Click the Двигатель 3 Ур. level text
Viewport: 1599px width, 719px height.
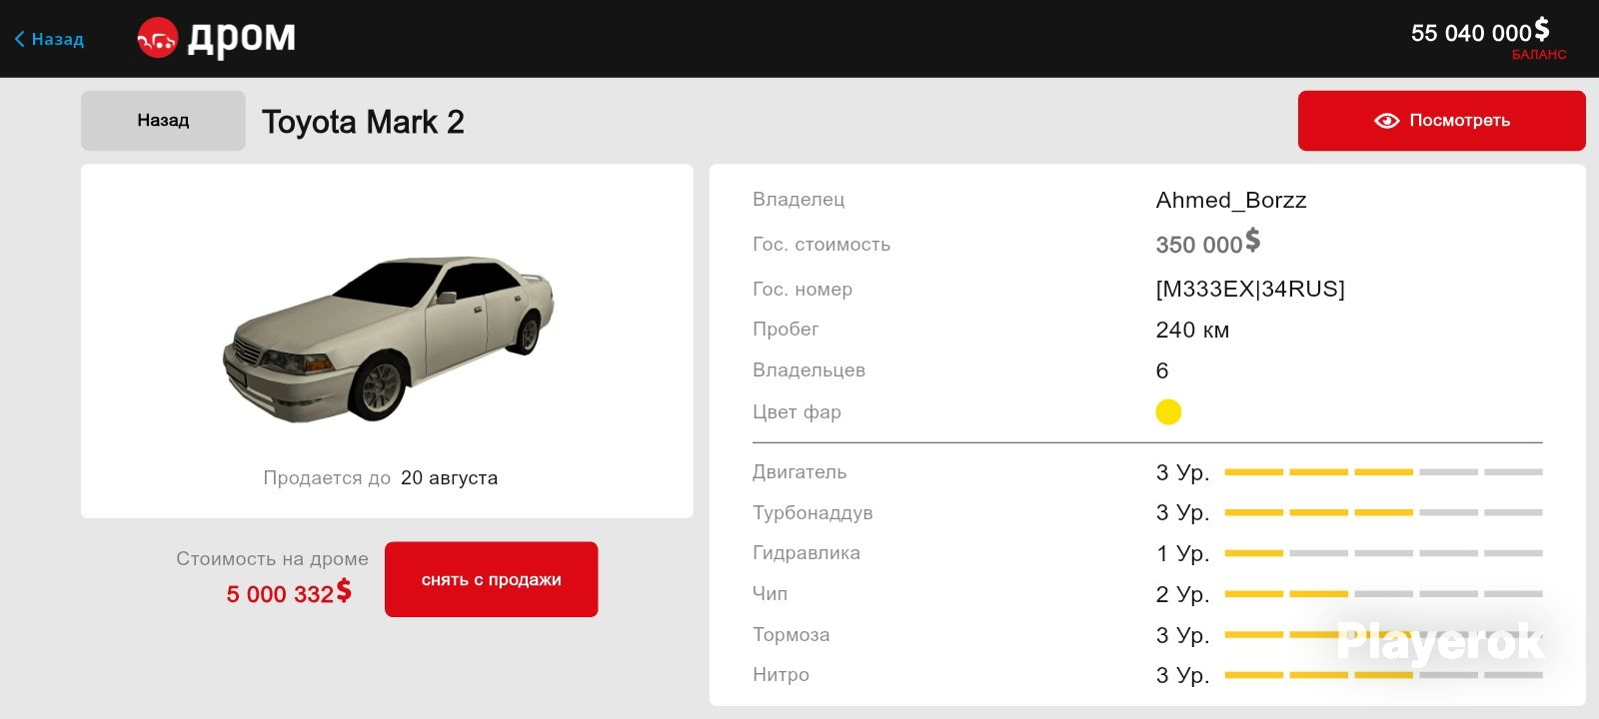click(x=1182, y=472)
